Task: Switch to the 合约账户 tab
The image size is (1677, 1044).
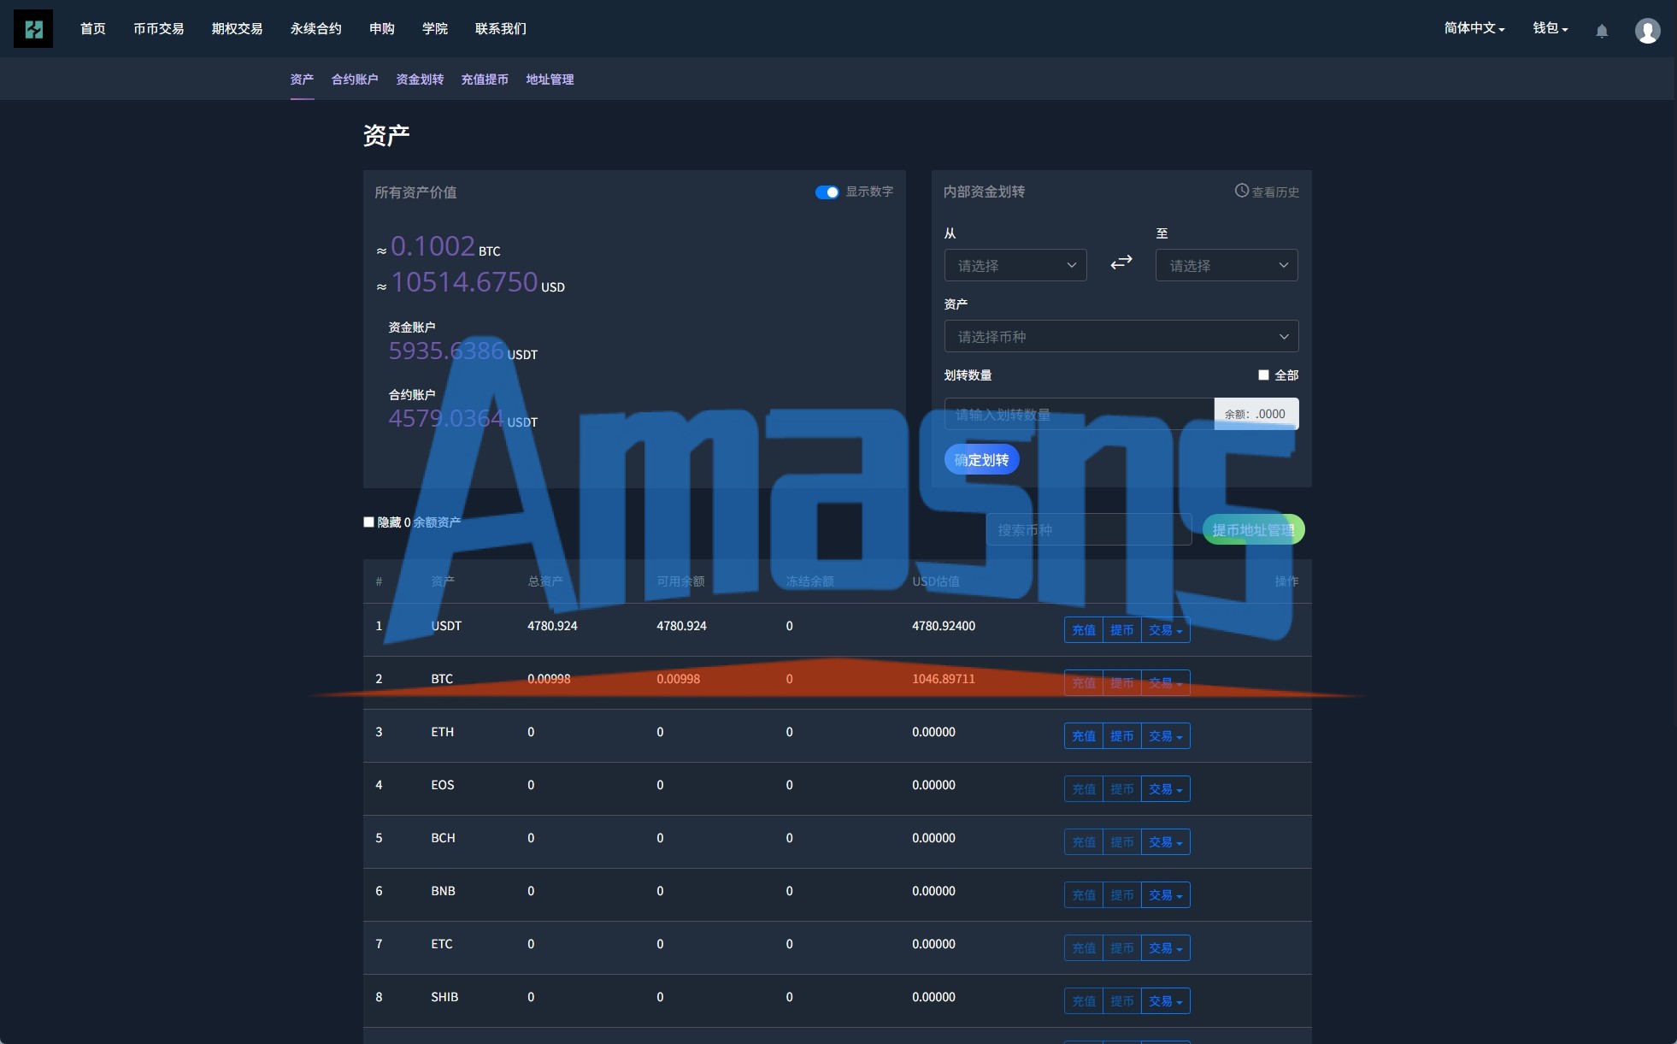Action: (x=355, y=80)
